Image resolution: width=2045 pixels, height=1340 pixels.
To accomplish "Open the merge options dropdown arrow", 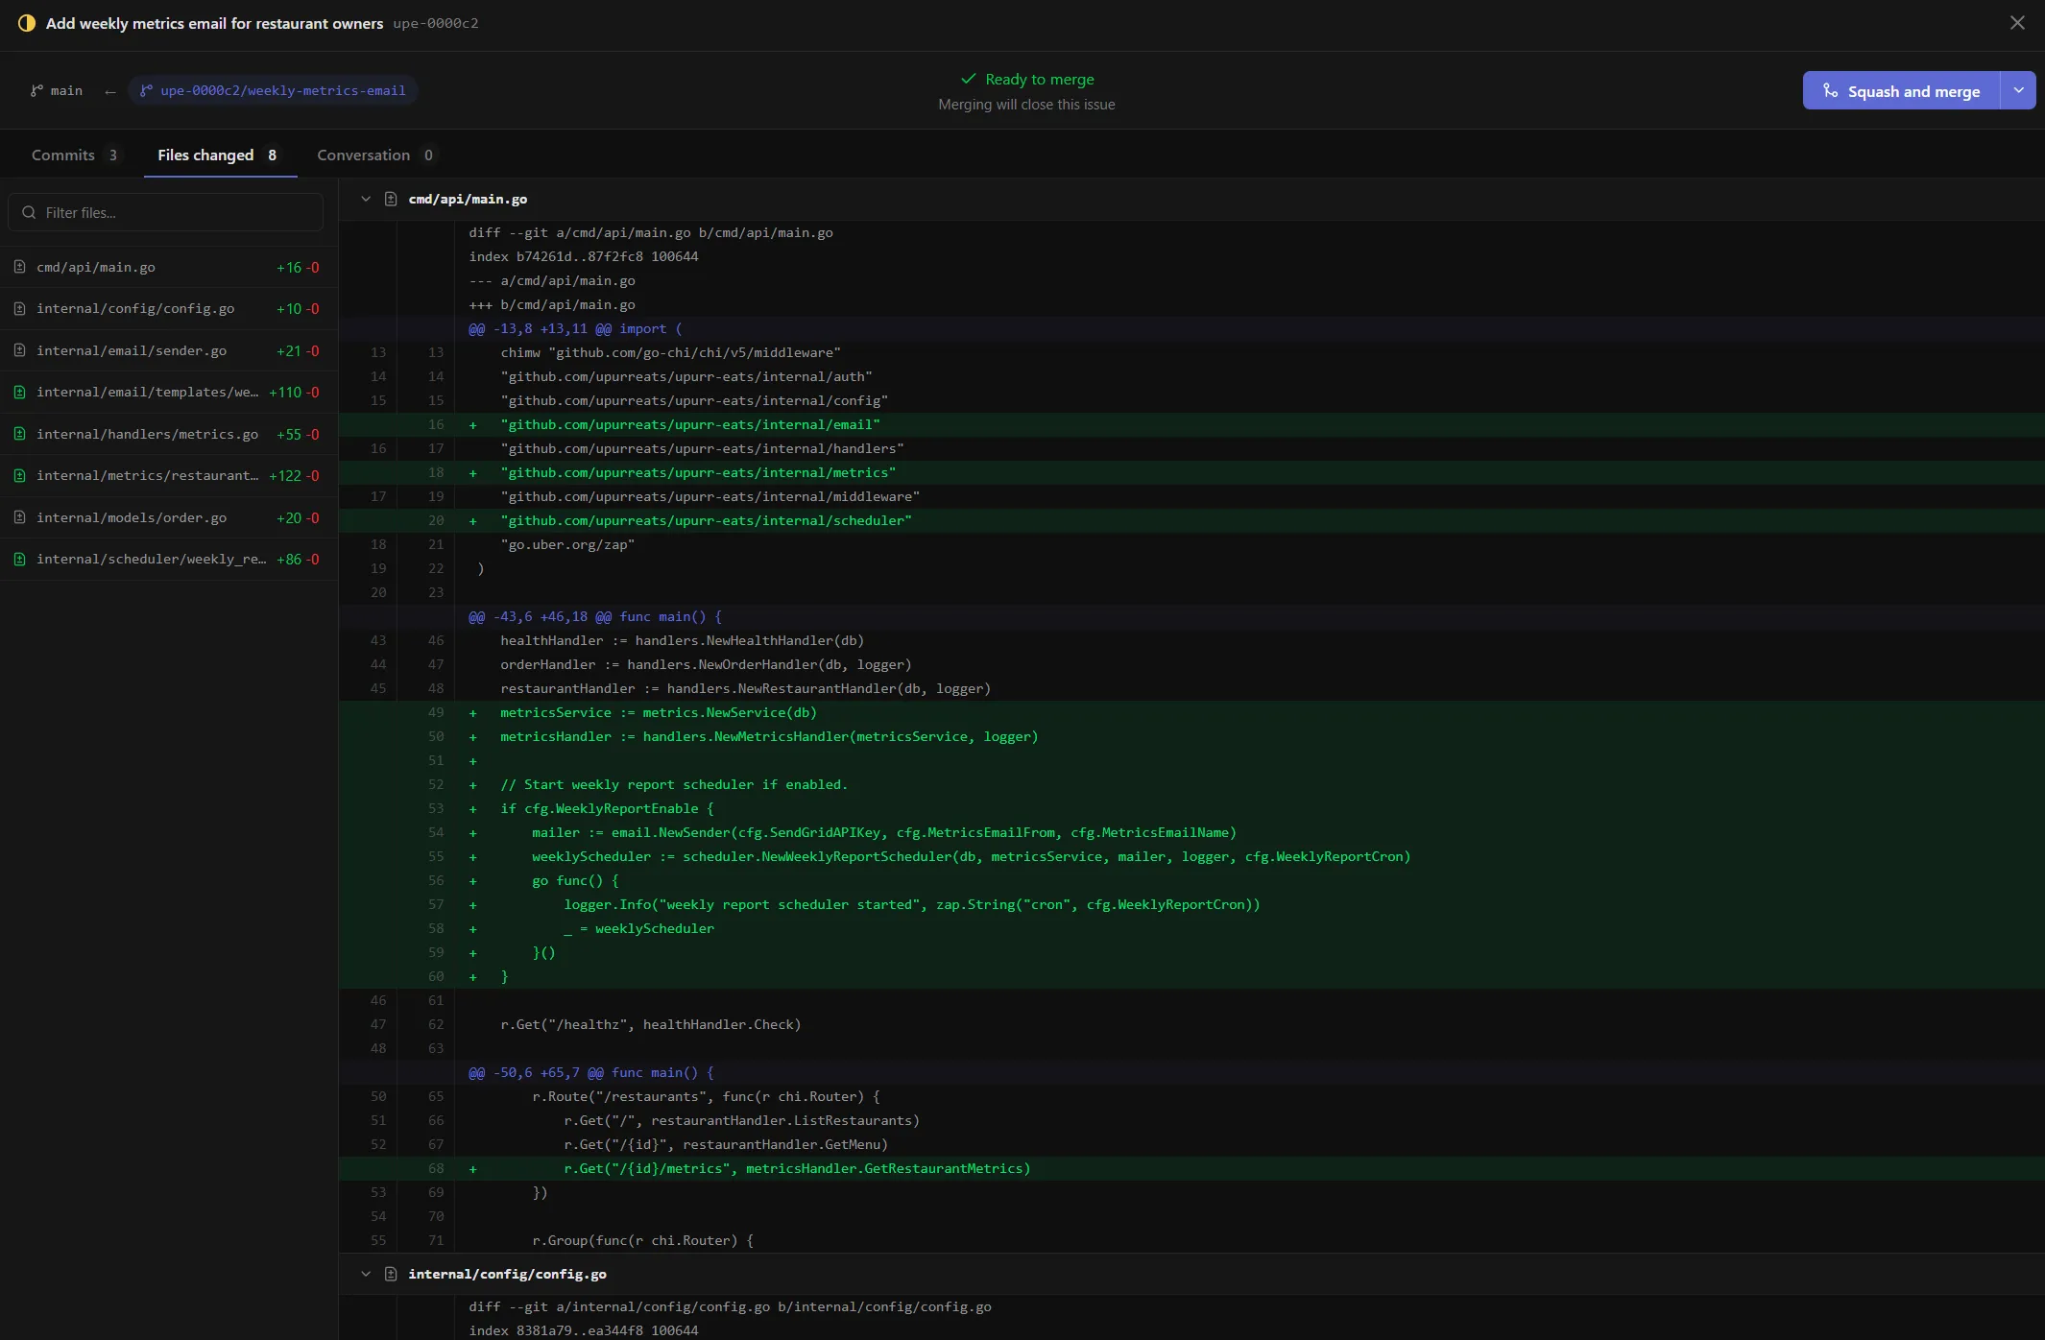I will click(x=2018, y=91).
